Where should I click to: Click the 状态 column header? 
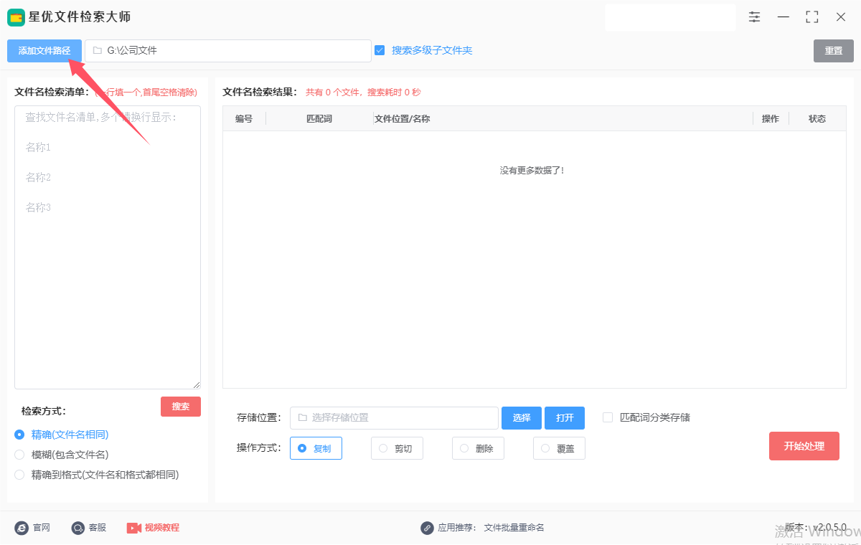click(817, 119)
